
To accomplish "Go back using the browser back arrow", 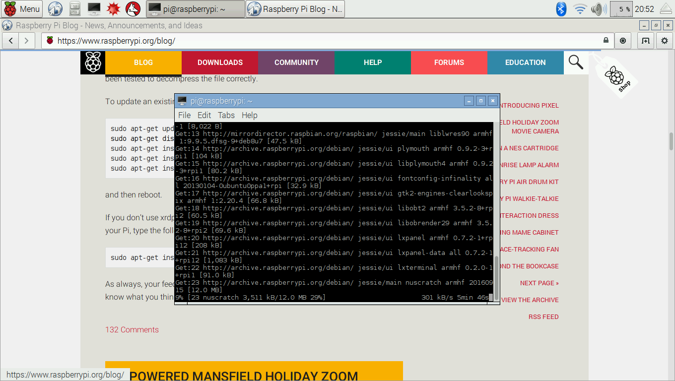I will 11,41.
